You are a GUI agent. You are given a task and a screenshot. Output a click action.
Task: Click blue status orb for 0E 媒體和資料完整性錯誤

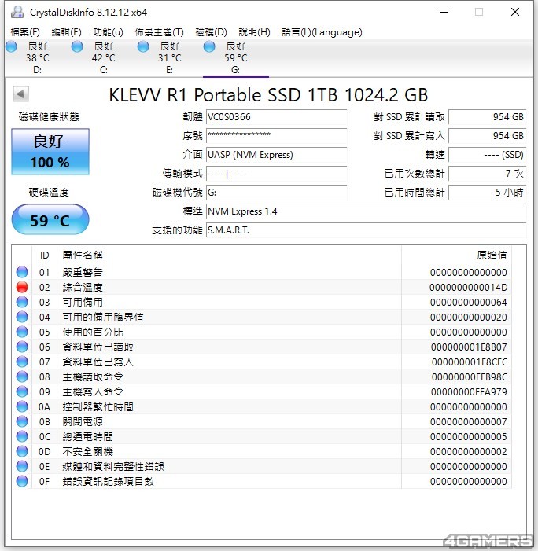tap(22, 466)
